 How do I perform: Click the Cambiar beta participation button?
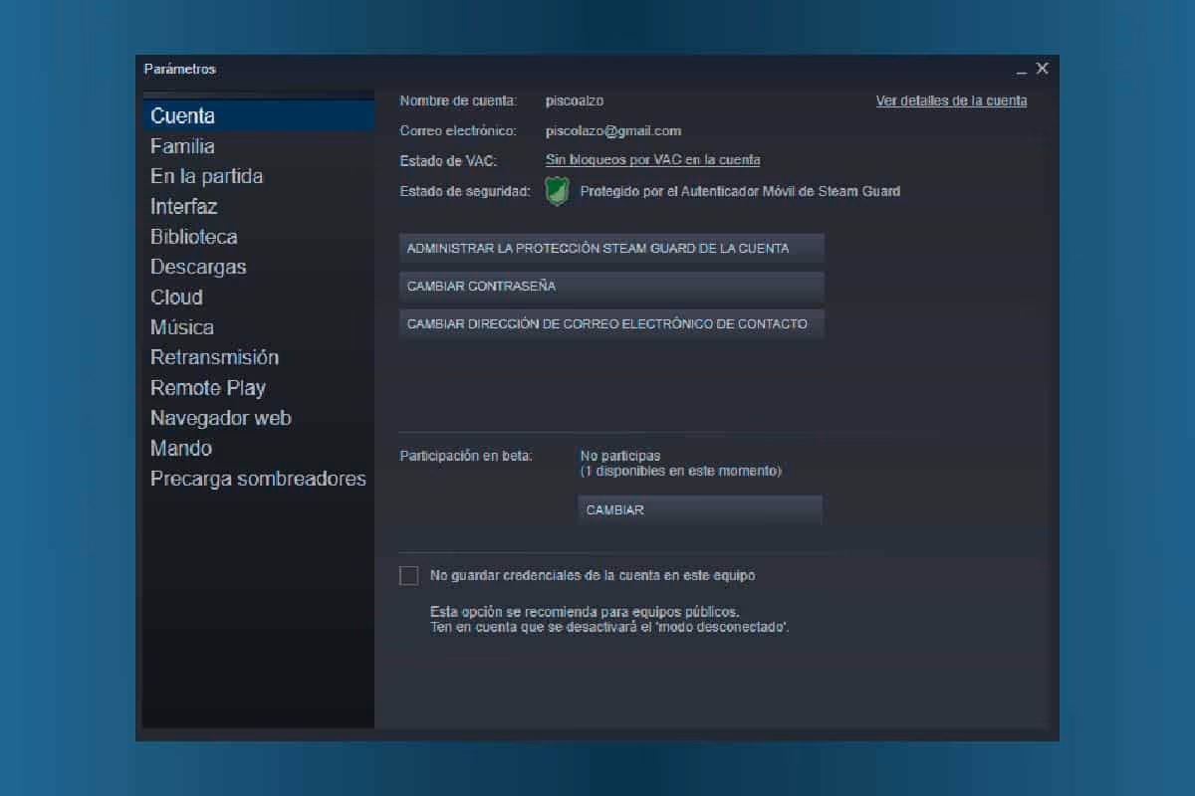click(x=700, y=509)
